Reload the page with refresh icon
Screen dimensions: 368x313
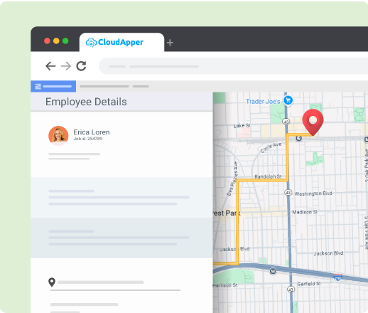click(81, 66)
